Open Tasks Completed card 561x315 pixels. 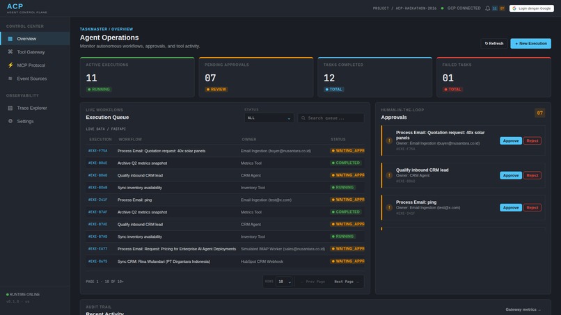[x=375, y=77]
